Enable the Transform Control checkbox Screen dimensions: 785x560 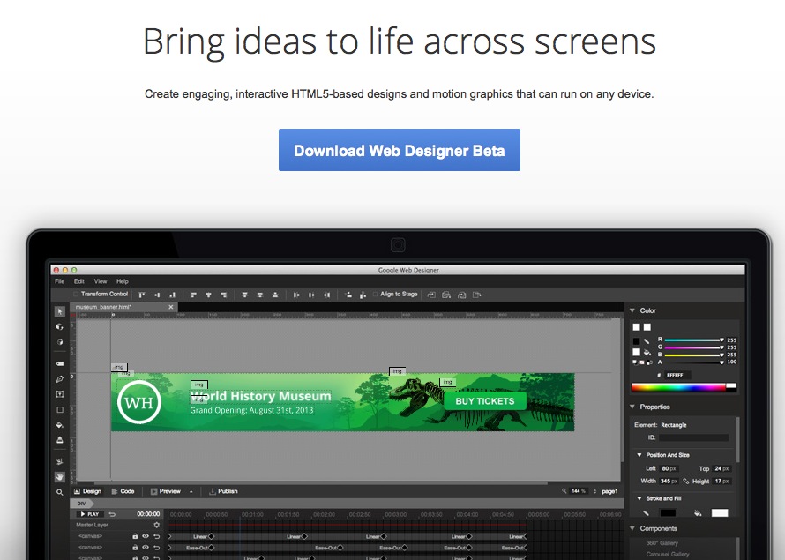pos(75,295)
